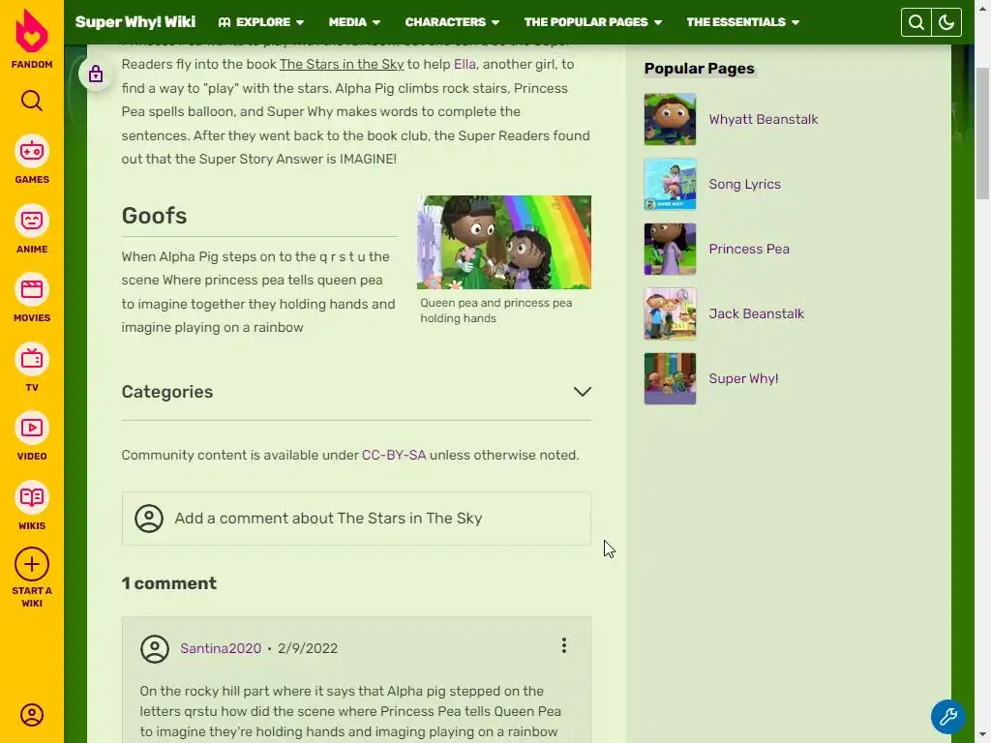This screenshot has width=991, height=743.
Task: Click the Popular Pages heading
Action: (699, 69)
